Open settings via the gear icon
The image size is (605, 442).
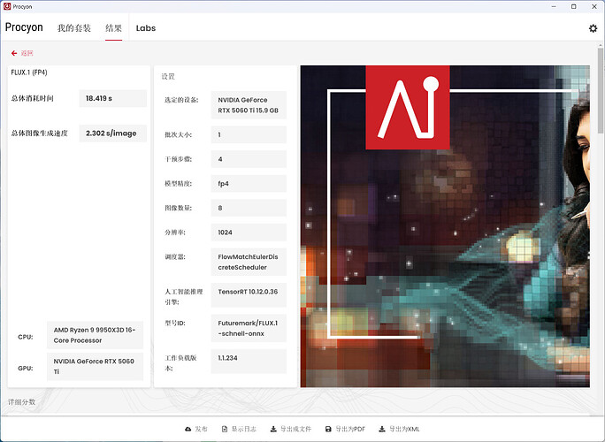coord(593,28)
